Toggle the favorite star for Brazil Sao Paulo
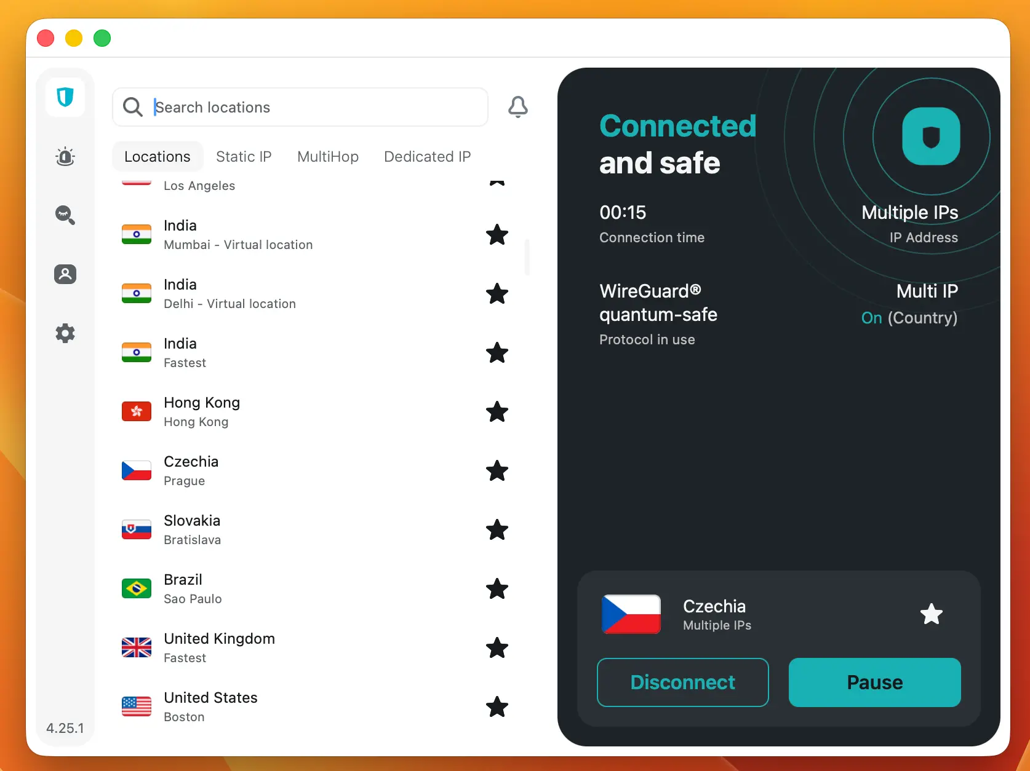 [497, 589]
